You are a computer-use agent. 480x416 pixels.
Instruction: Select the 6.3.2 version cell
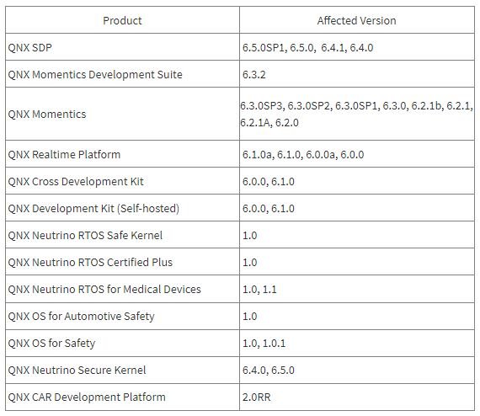pos(357,74)
